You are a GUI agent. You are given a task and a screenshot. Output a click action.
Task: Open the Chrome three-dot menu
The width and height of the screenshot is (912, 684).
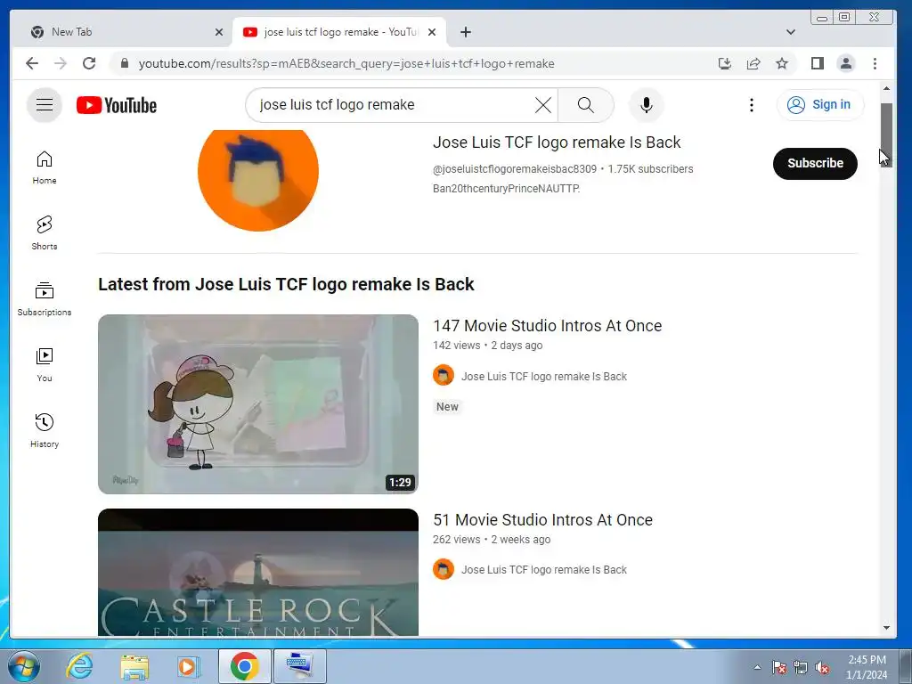pyautogui.click(x=875, y=63)
